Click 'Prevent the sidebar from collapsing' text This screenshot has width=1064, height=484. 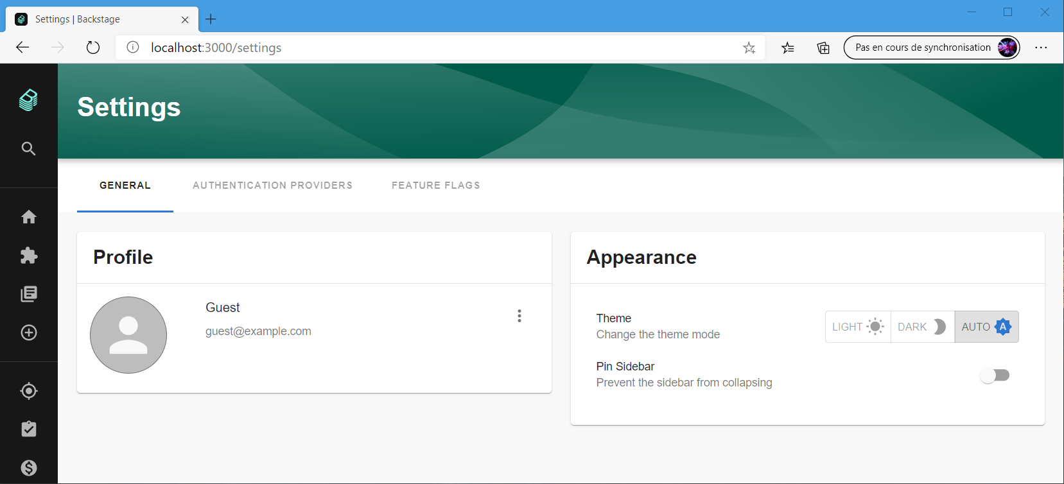tap(684, 383)
